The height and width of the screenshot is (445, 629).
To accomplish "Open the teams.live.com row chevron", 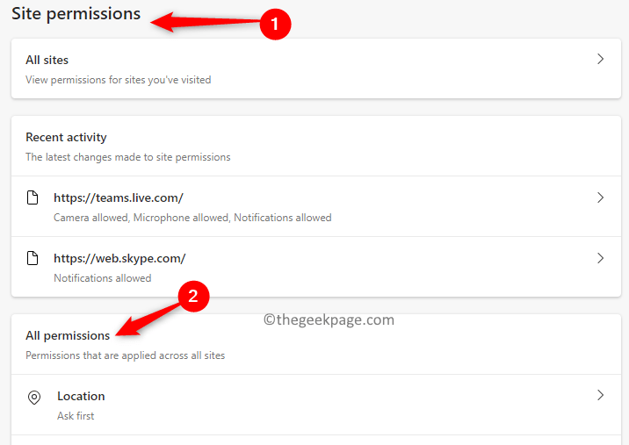I will pos(600,198).
